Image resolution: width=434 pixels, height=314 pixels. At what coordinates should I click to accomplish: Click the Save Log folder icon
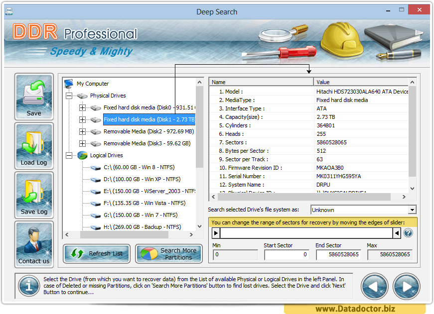click(34, 195)
